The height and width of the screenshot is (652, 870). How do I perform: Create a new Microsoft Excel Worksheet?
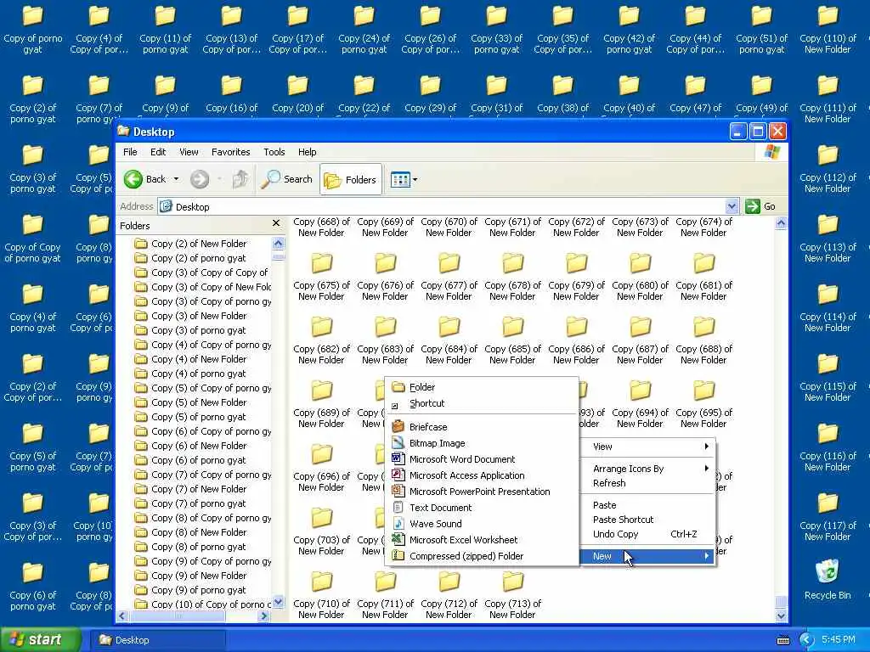click(481, 539)
